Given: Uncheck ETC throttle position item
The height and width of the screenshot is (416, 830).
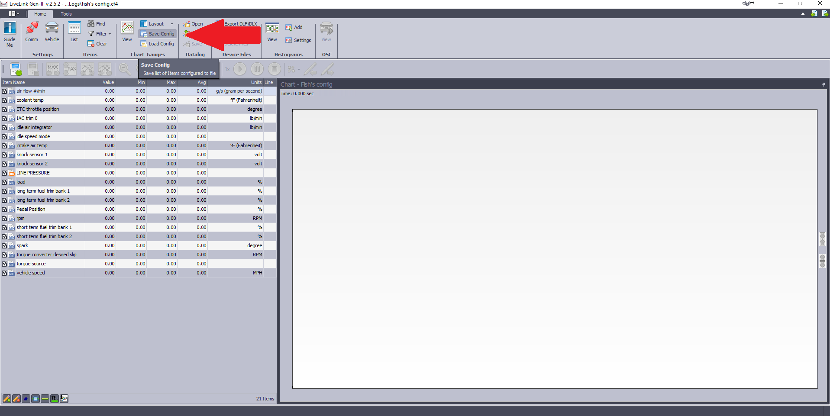Looking at the screenshot, I should 4,109.
